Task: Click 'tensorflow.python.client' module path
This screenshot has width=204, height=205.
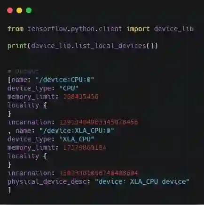Action: [x=75, y=29]
